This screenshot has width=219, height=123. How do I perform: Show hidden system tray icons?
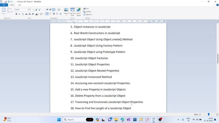click(x=178, y=120)
